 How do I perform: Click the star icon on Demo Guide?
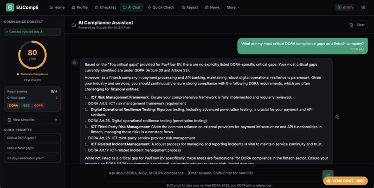click(x=329, y=181)
